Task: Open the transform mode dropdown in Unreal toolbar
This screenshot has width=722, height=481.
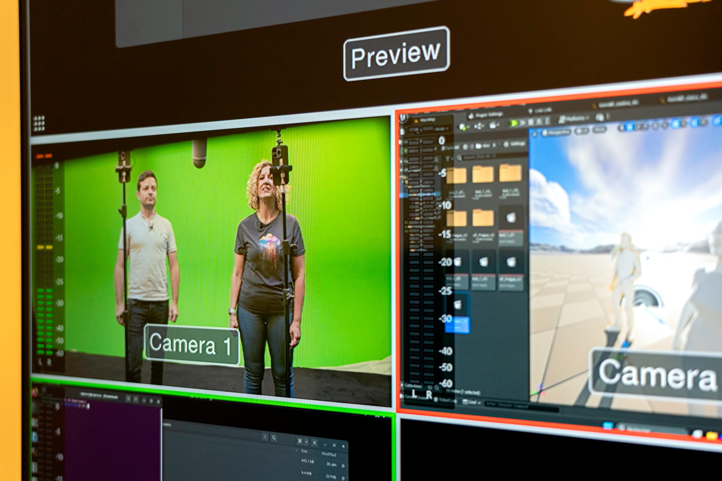Action: pos(479,126)
